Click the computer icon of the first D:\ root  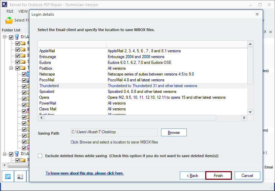click(17, 37)
